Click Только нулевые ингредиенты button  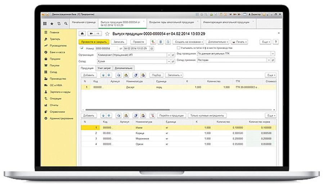click(x=207, y=115)
